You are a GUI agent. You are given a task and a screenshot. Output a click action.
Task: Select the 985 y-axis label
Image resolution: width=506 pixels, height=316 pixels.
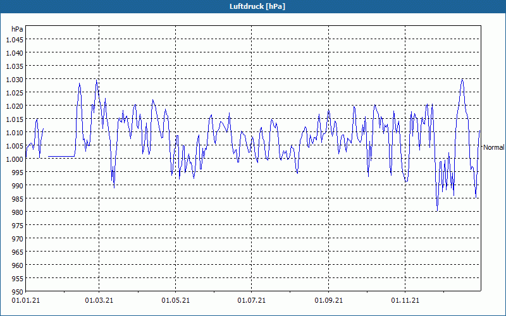[18, 199]
